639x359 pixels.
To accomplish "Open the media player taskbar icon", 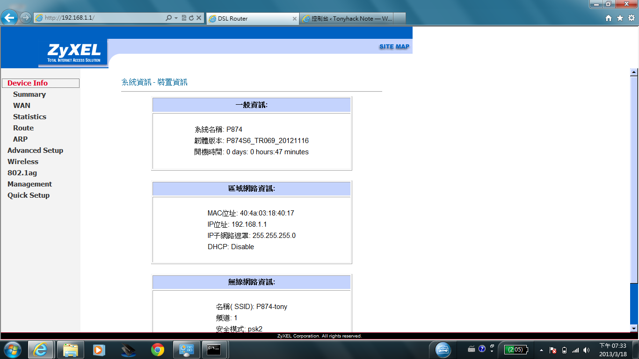I will [x=99, y=350].
